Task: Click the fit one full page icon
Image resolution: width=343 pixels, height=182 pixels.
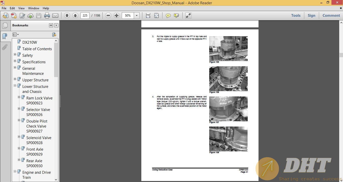Action: (156, 16)
